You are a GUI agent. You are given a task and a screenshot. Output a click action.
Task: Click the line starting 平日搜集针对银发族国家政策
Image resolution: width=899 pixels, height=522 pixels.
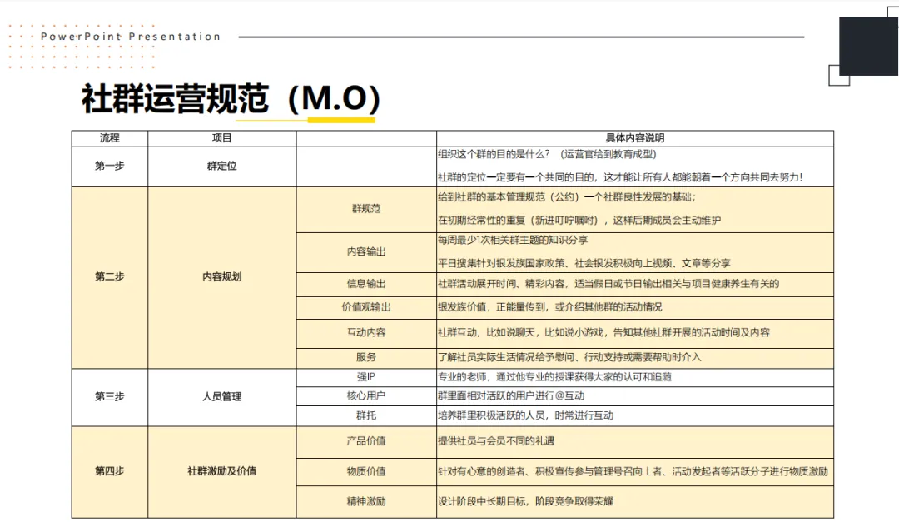point(584,263)
